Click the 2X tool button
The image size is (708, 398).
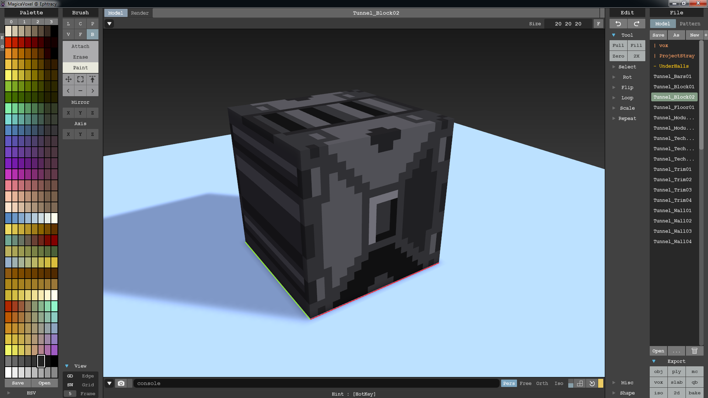coord(636,56)
